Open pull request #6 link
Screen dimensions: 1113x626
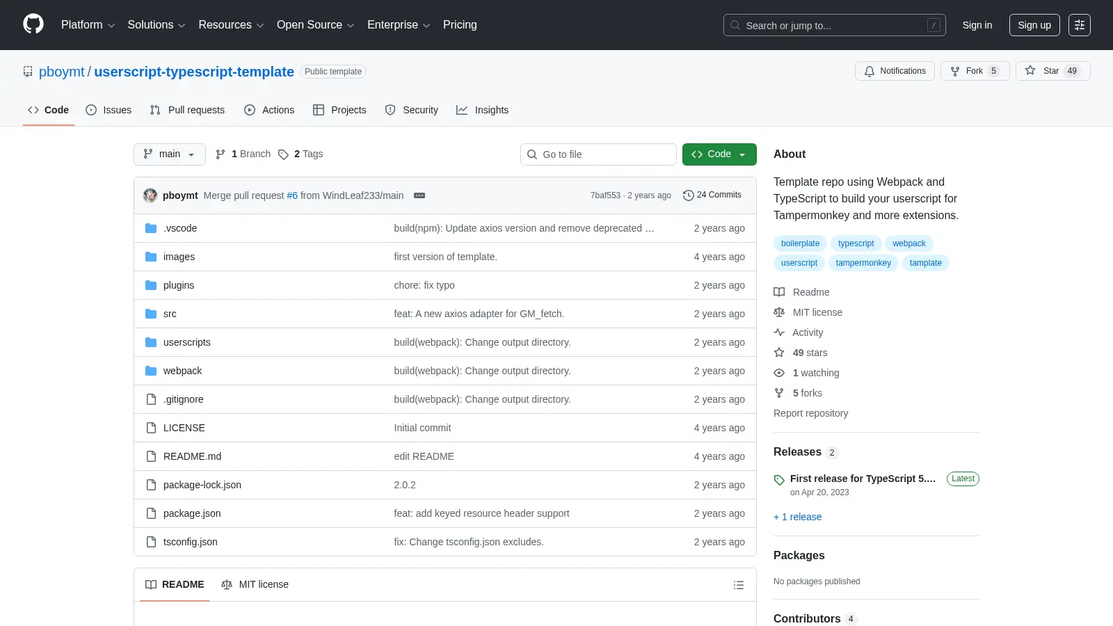click(292, 195)
